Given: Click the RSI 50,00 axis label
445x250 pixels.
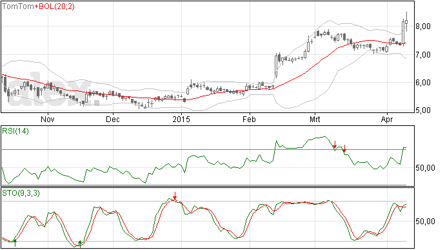Looking at the screenshot, I should coord(425,168).
